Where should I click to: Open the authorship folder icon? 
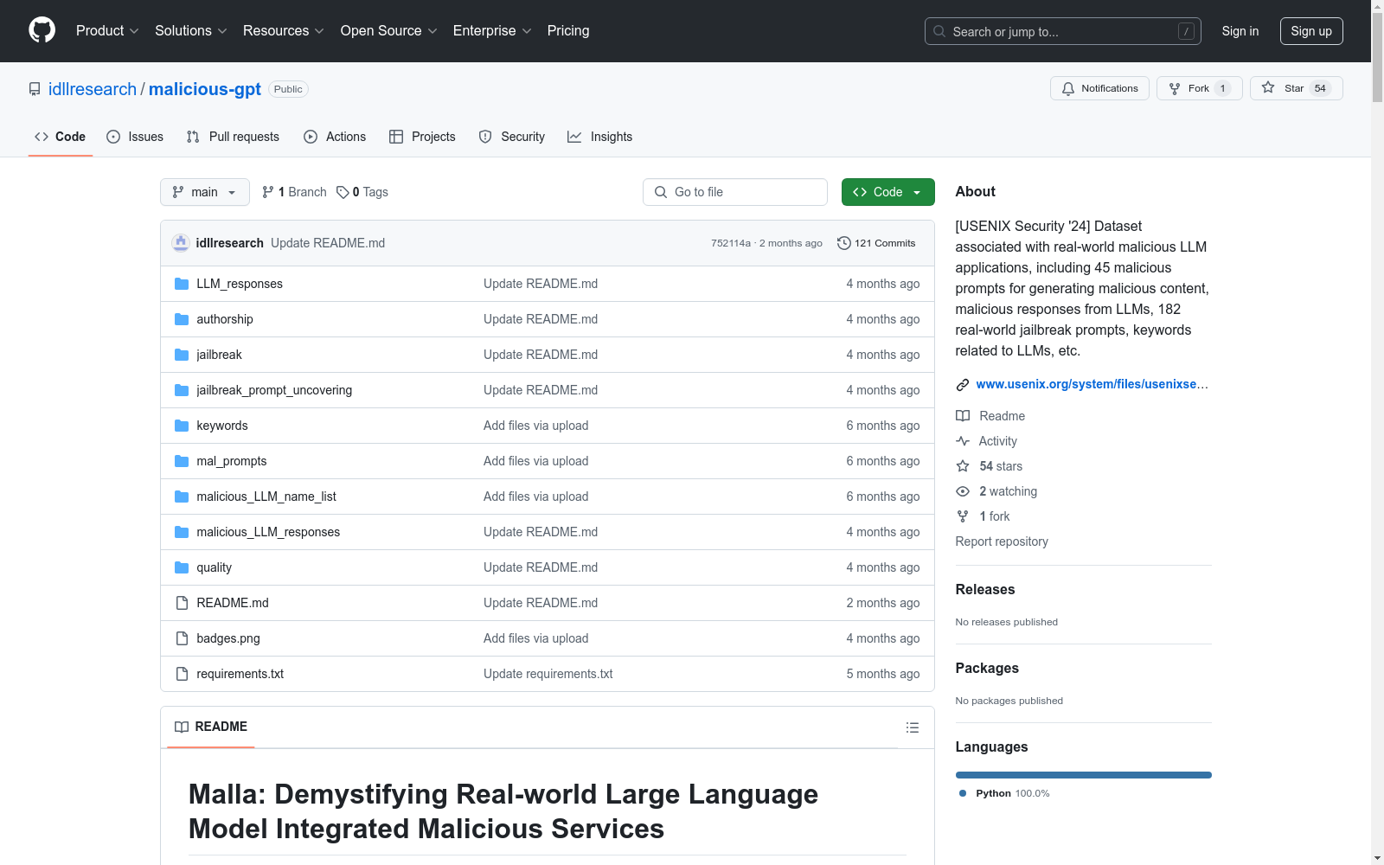click(182, 319)
